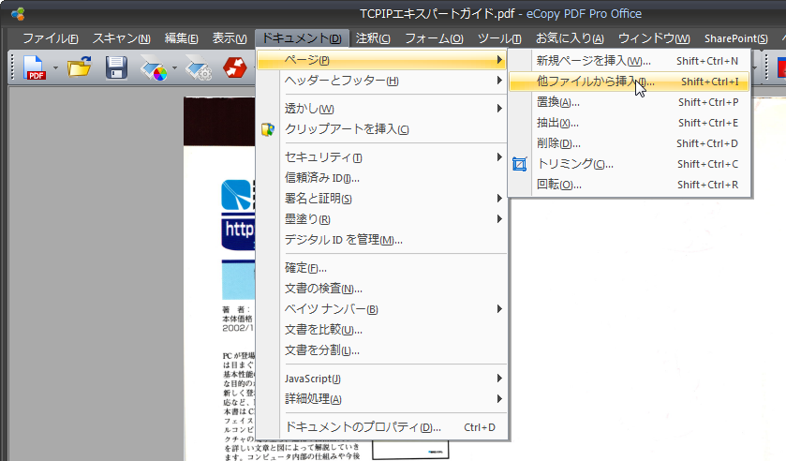Choose 信頼済み ID(I)...
The height and width of the screenshot is (461, 786).
pyautogui.click(x=381, y=178)
